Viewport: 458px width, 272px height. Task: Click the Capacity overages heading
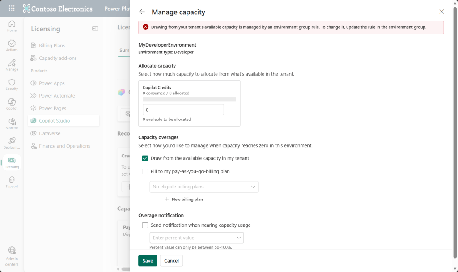pyautogui.click(x=158, y=137)
